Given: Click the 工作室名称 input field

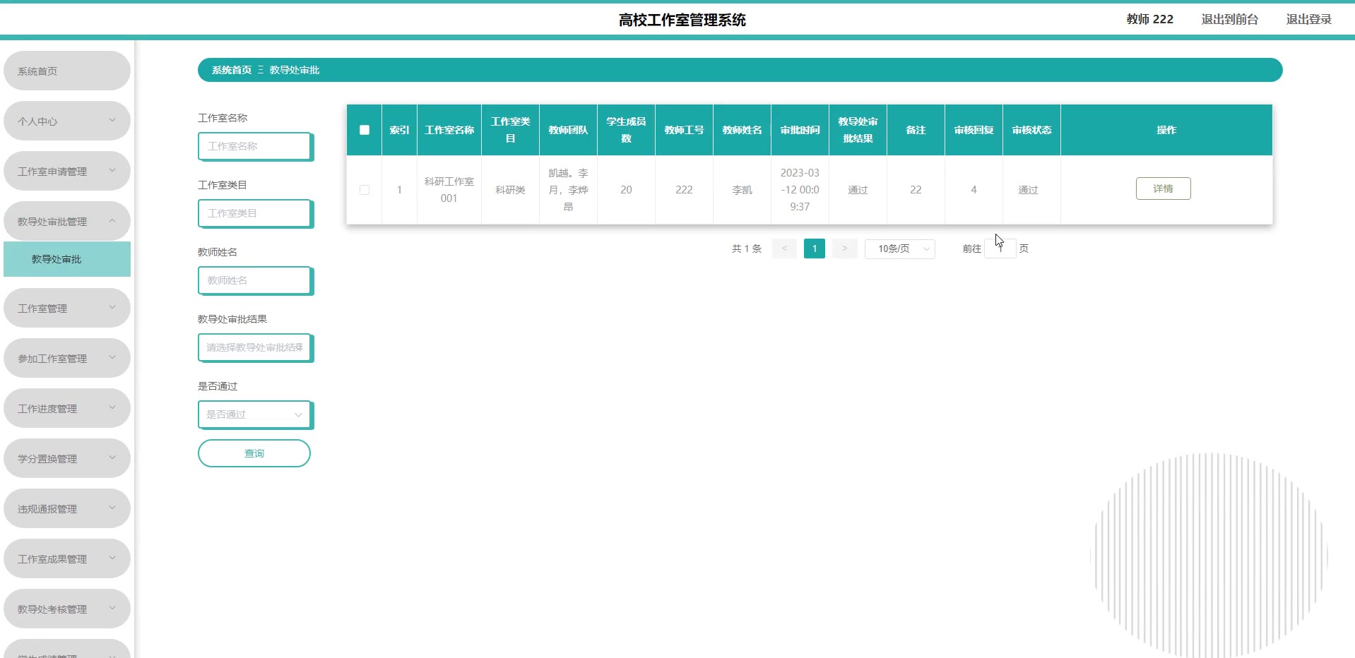Looking at the screenshot, I should tap(254, 146).
